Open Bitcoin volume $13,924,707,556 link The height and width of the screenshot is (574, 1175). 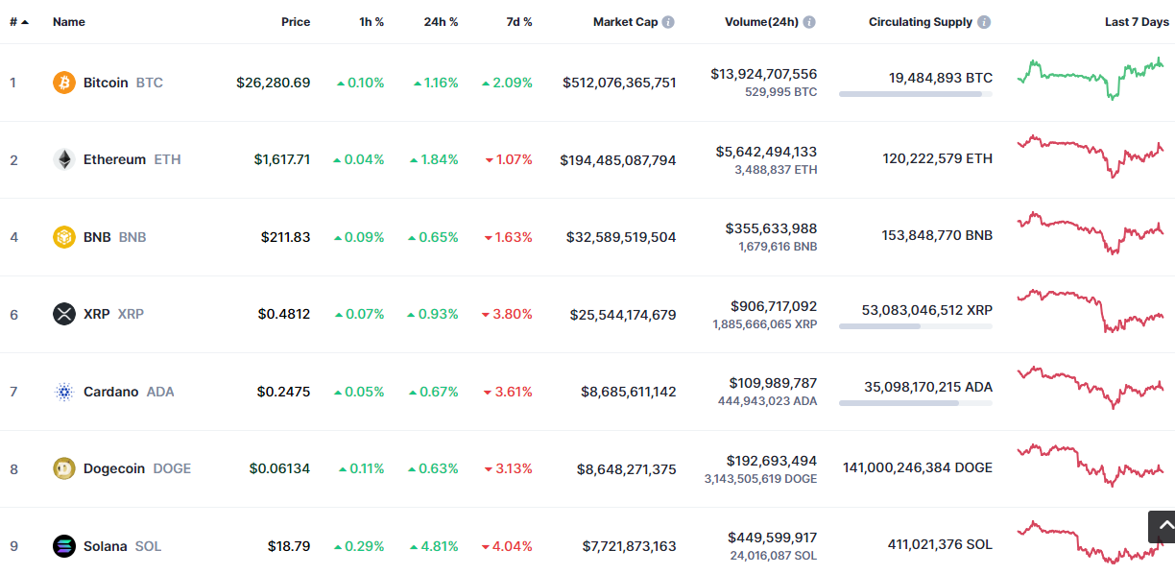[x=764, y=74]
